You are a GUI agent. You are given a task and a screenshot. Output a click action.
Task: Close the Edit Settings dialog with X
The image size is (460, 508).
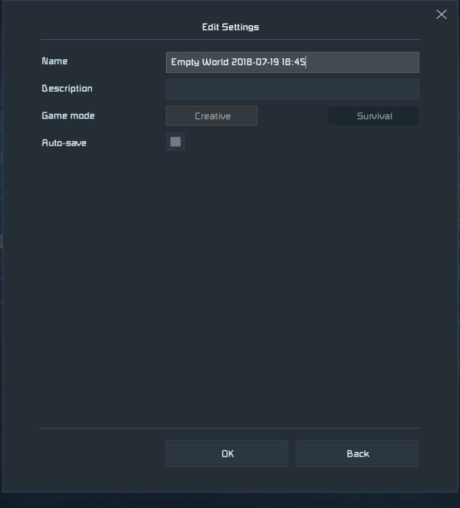click(x=441, y=15)
